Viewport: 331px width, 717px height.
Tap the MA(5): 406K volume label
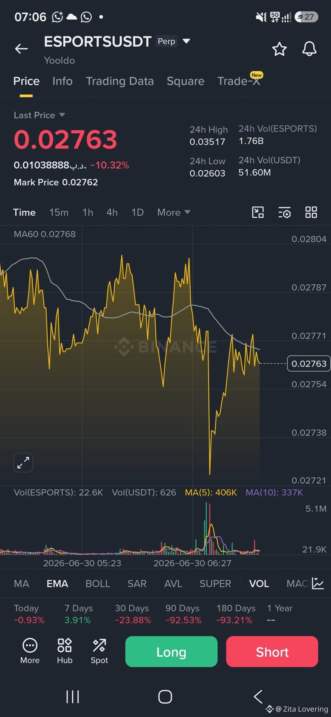point(211,492)
